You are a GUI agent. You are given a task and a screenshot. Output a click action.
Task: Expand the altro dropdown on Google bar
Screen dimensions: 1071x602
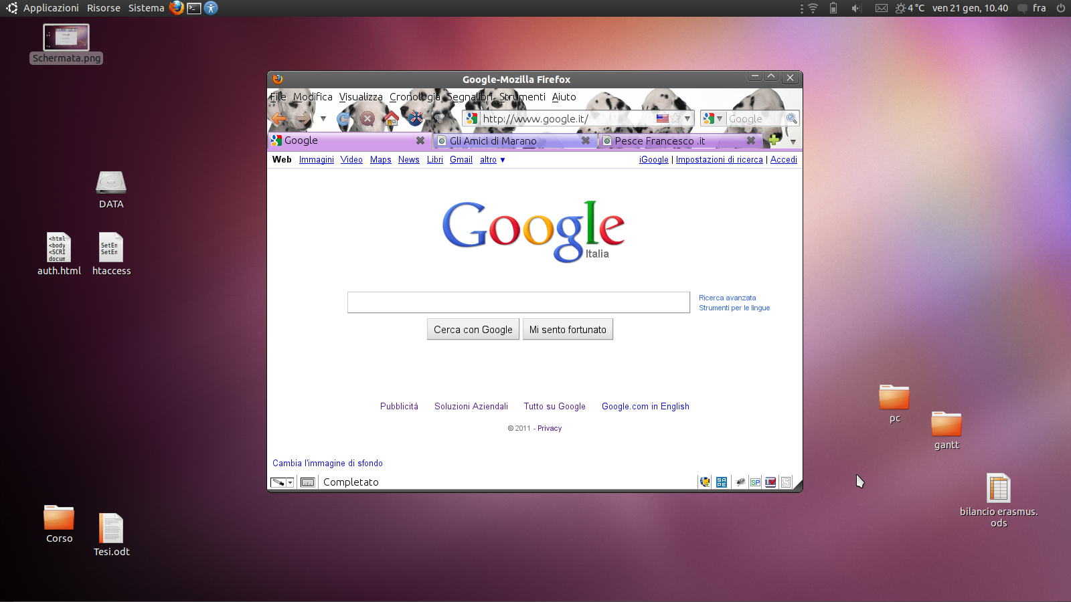click(492, 160)
